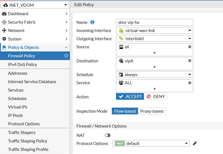Open Internet Service Database
223x154 pixels.
(x=35, y=82)
